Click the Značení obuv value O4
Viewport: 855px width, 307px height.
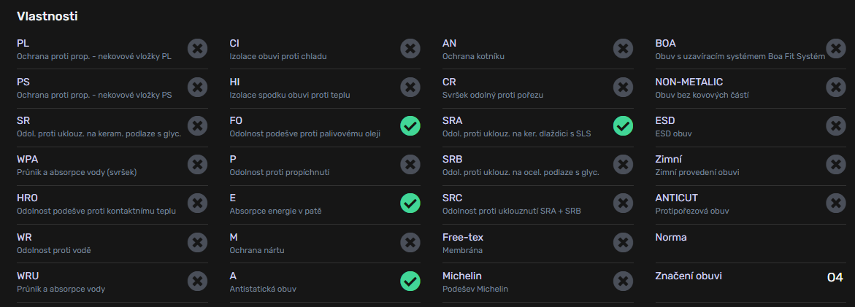835,278
